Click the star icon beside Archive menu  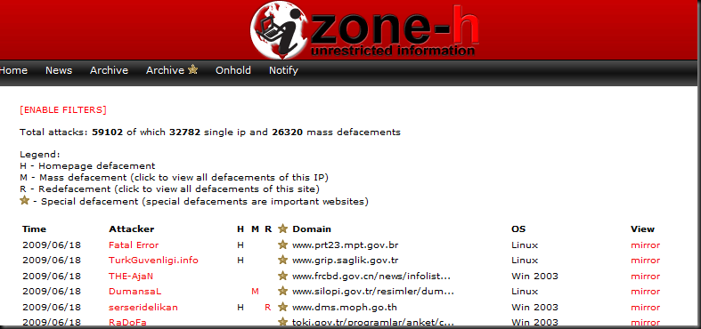tap(192, 69)
